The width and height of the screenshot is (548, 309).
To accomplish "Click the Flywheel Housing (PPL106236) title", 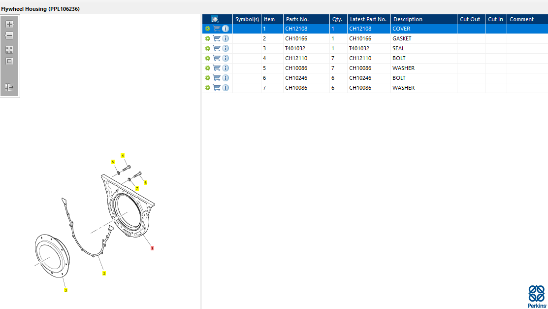I will [40, 9].
